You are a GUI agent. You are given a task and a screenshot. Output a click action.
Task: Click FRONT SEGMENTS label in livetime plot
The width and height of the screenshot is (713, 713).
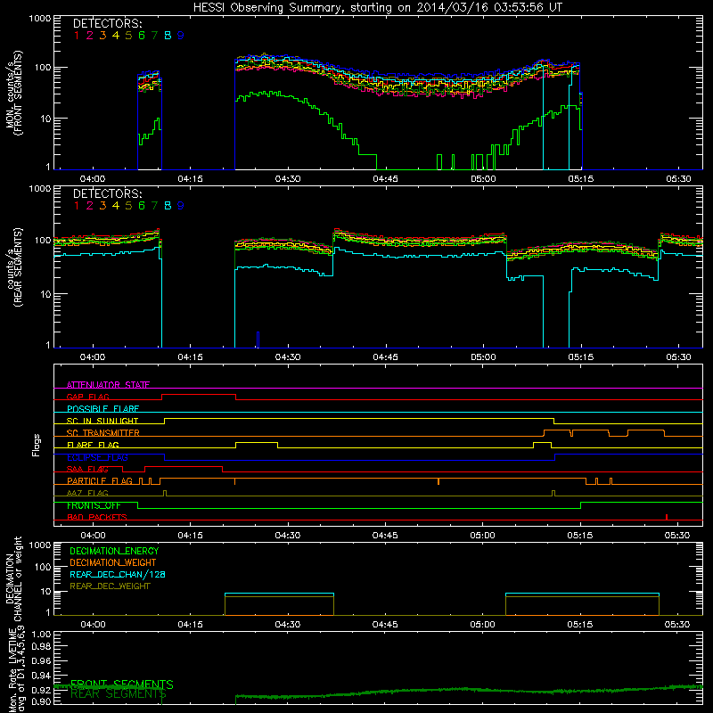(x=122, y=684)
